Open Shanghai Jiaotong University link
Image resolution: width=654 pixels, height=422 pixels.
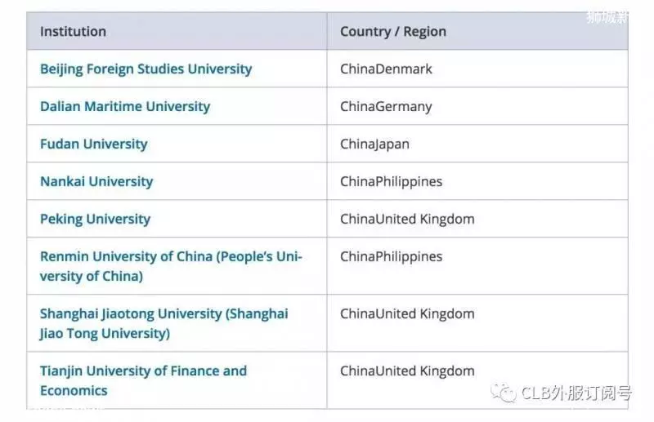pyautogui.click(x=164, y=323)
